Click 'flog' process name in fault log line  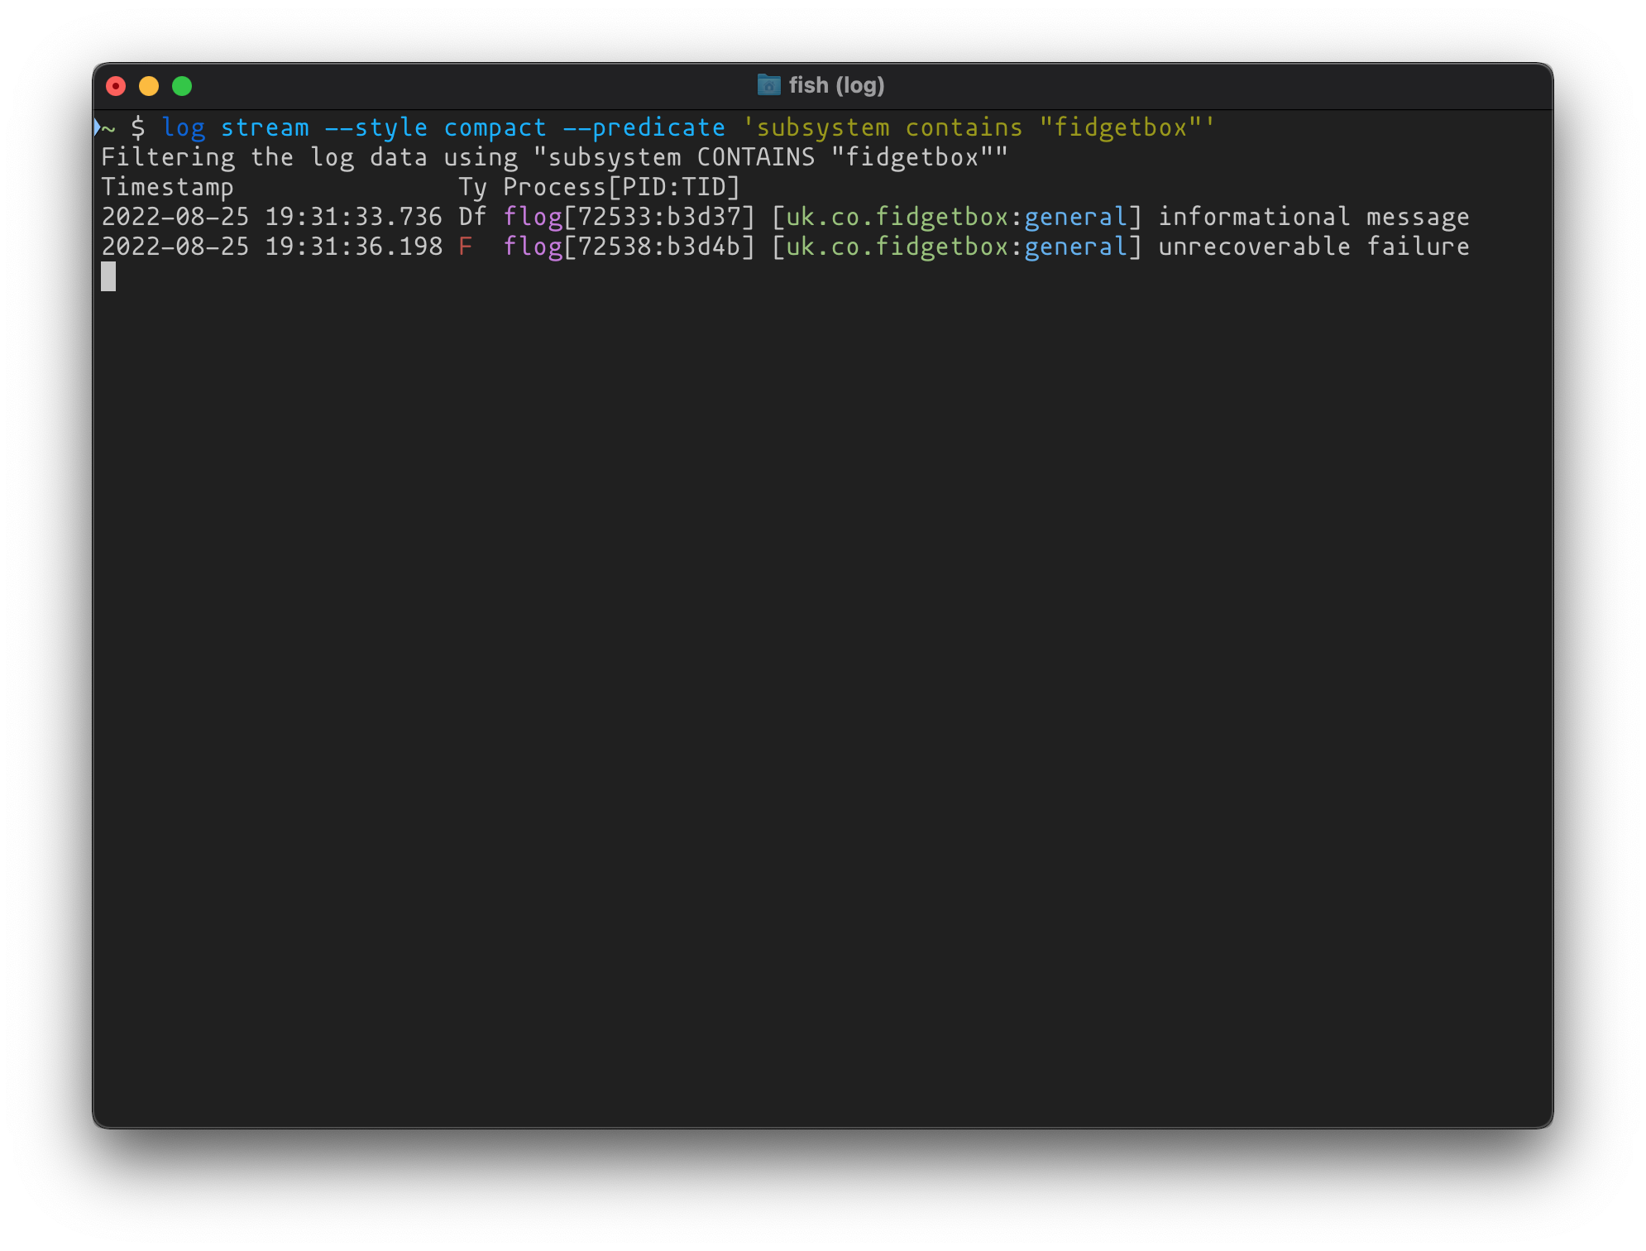(532, 247)
